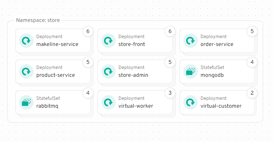
Task: Click the store-admin deployment icon
Action: click(x=108, y=71)
